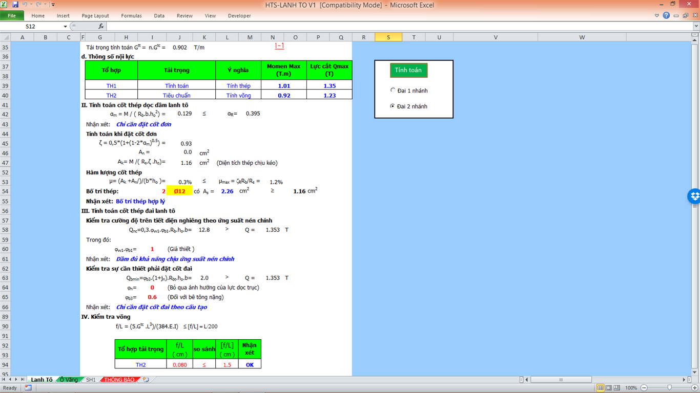Screen dimensions: 700x393
Task: Switch to Page Layout view icon
Action: 608,388
